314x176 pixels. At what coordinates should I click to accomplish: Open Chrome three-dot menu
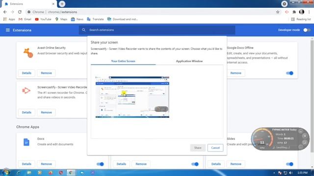coord(309,12)
